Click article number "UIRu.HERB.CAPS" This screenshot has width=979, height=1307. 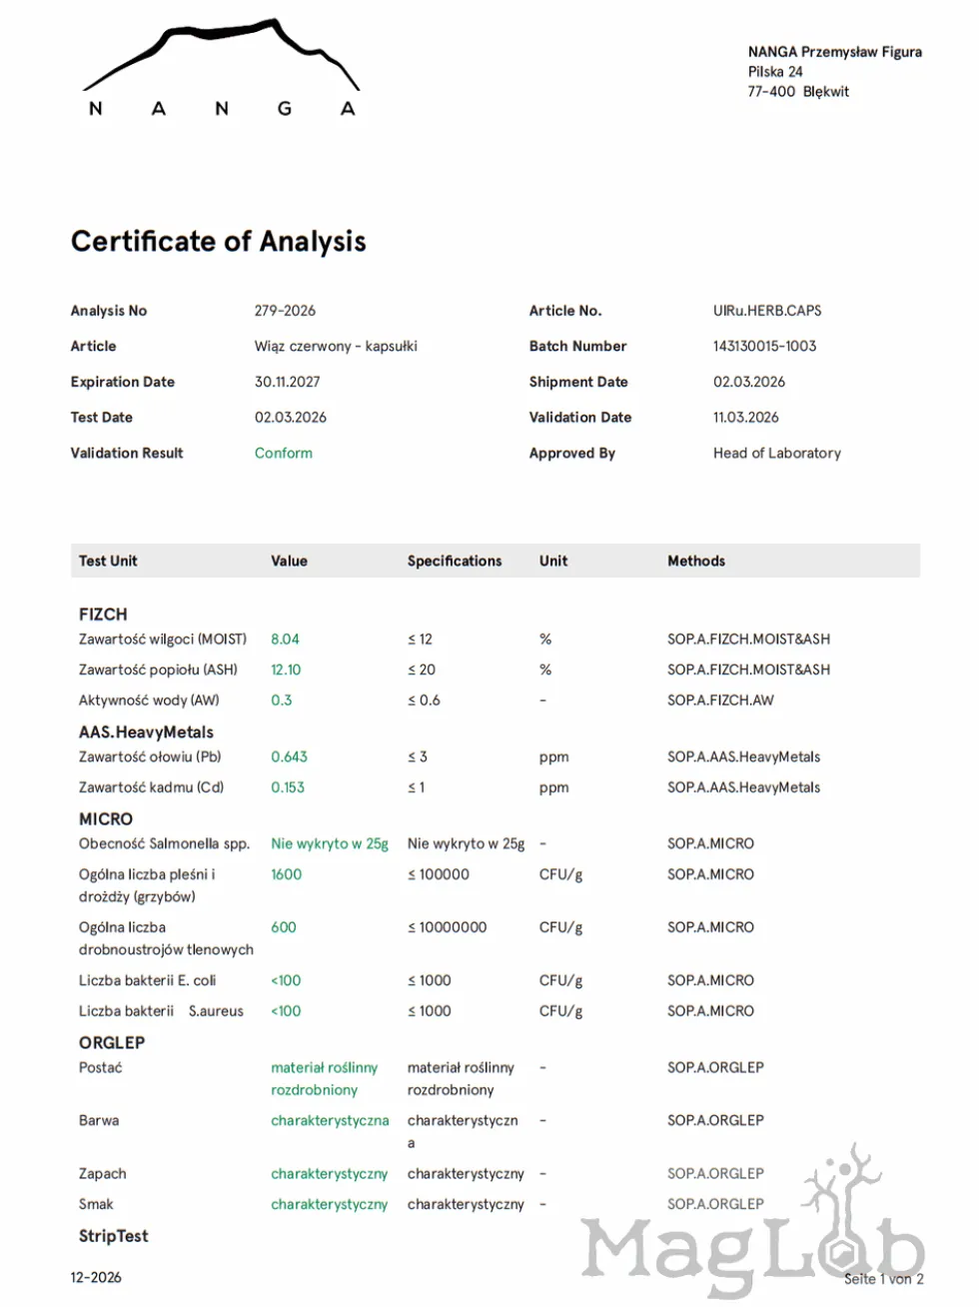[x=767, y=311]
